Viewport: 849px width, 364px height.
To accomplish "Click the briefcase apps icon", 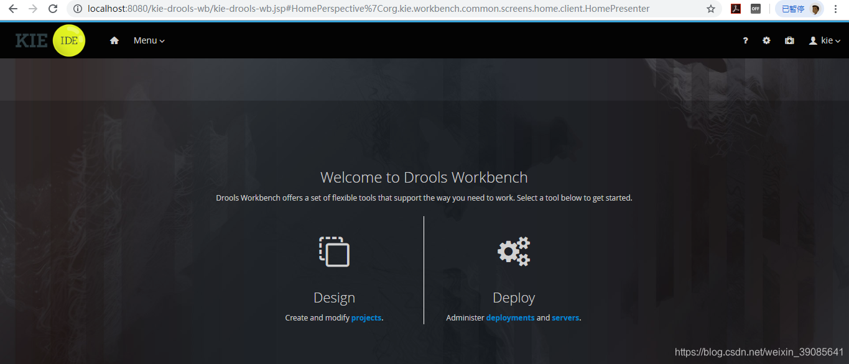I will click(x=789, y=40).
